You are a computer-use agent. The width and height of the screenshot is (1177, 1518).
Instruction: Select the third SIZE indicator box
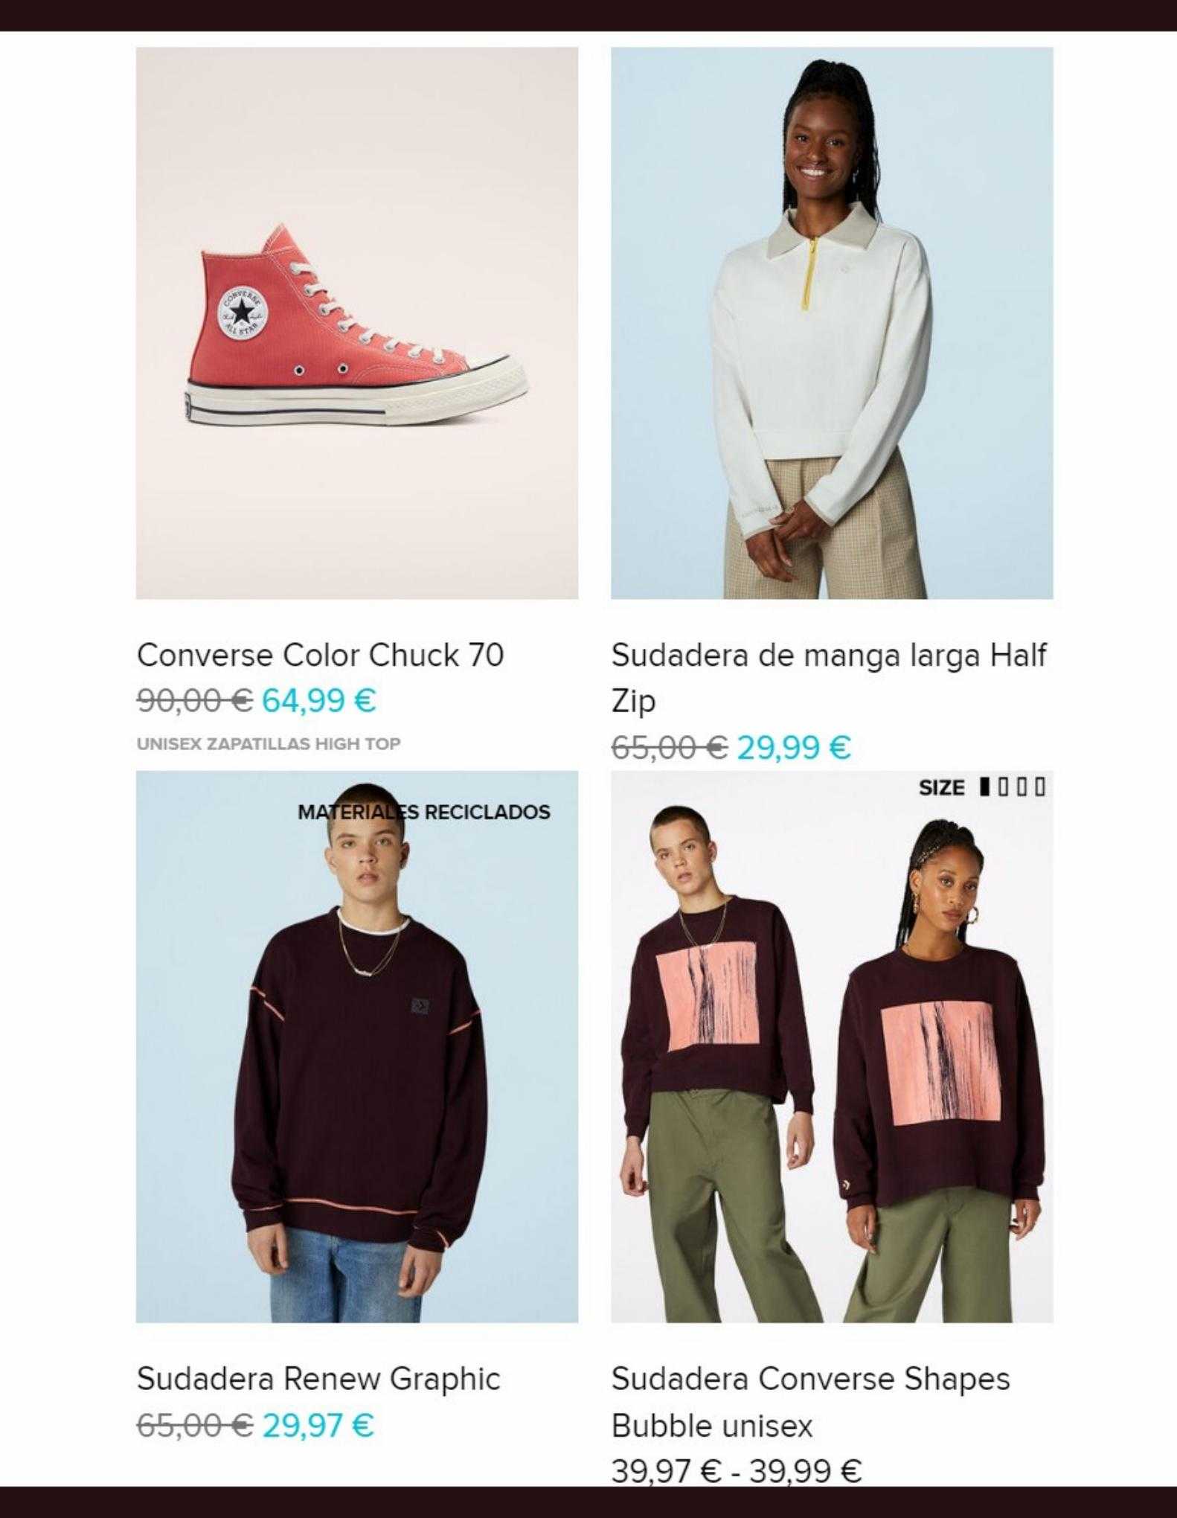tap(1022, 787)
